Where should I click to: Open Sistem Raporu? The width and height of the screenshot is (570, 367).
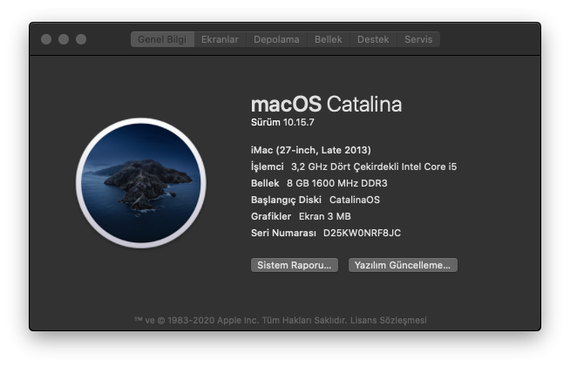tap(295, 265)
